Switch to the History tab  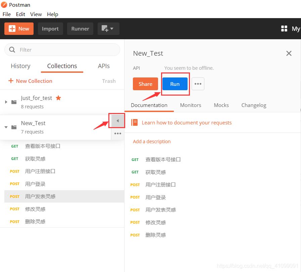point(20,66)
